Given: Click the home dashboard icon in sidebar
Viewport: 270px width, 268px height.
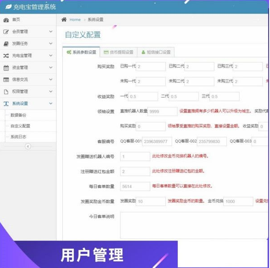Looking at the screenshot, I should (6, 20).
